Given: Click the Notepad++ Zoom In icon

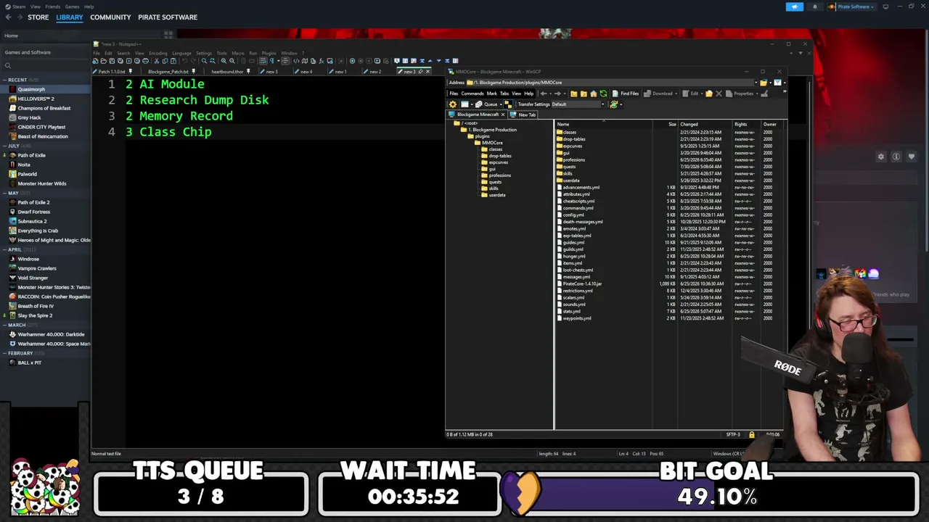Looking at the screenshot, I should 224,61.
